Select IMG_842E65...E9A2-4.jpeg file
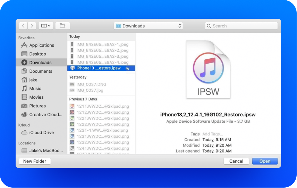Image resolution: width=297 pixels, height=188 pixels. pyautogui.click(x=101, y=62)
